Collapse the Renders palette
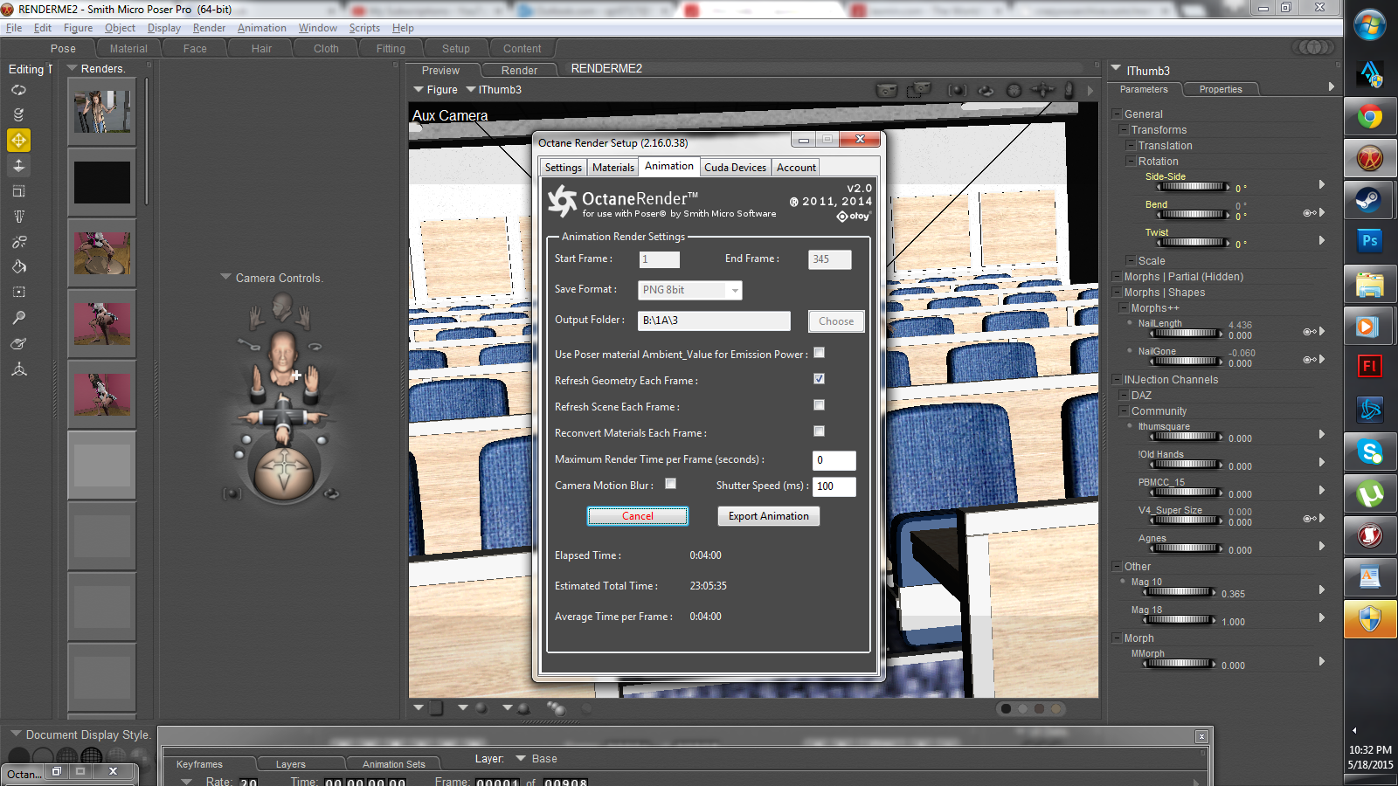This screenshot has width=1398, height=786. tap(72, 68)
